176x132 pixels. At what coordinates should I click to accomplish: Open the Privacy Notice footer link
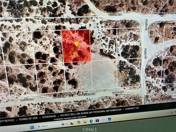tap(7, 121)
